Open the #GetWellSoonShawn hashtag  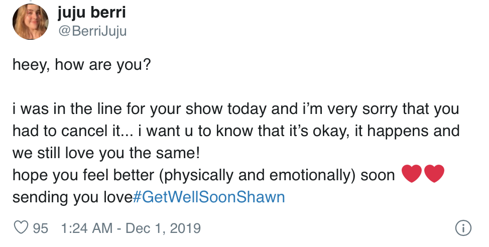tap(209, 196)
